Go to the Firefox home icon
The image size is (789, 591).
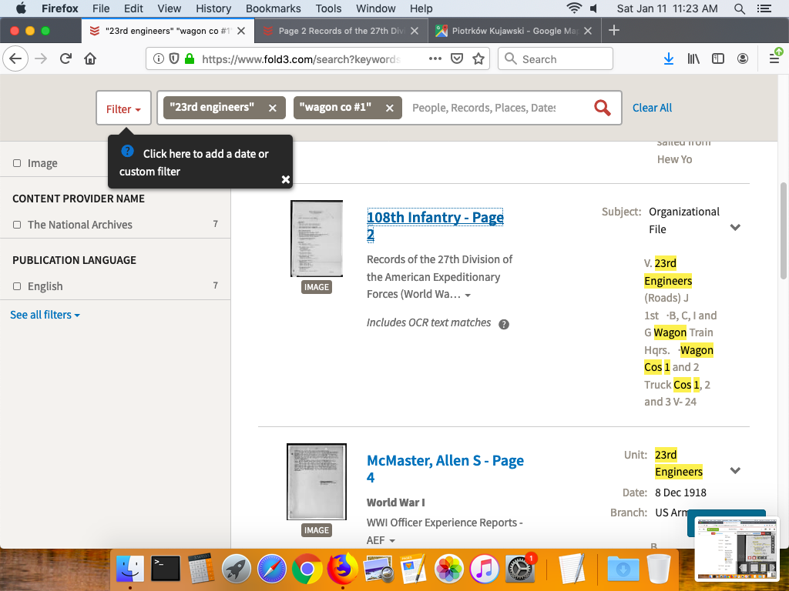(90, 59)
